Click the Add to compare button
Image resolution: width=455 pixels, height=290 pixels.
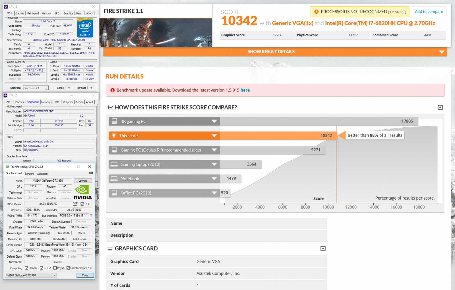[x=429, y=12]
